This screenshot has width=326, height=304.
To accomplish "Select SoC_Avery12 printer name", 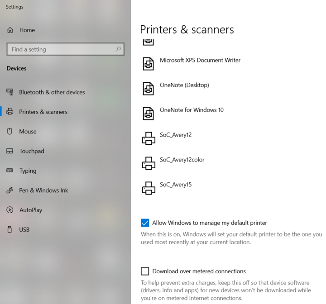I will (x=176, y=135).
